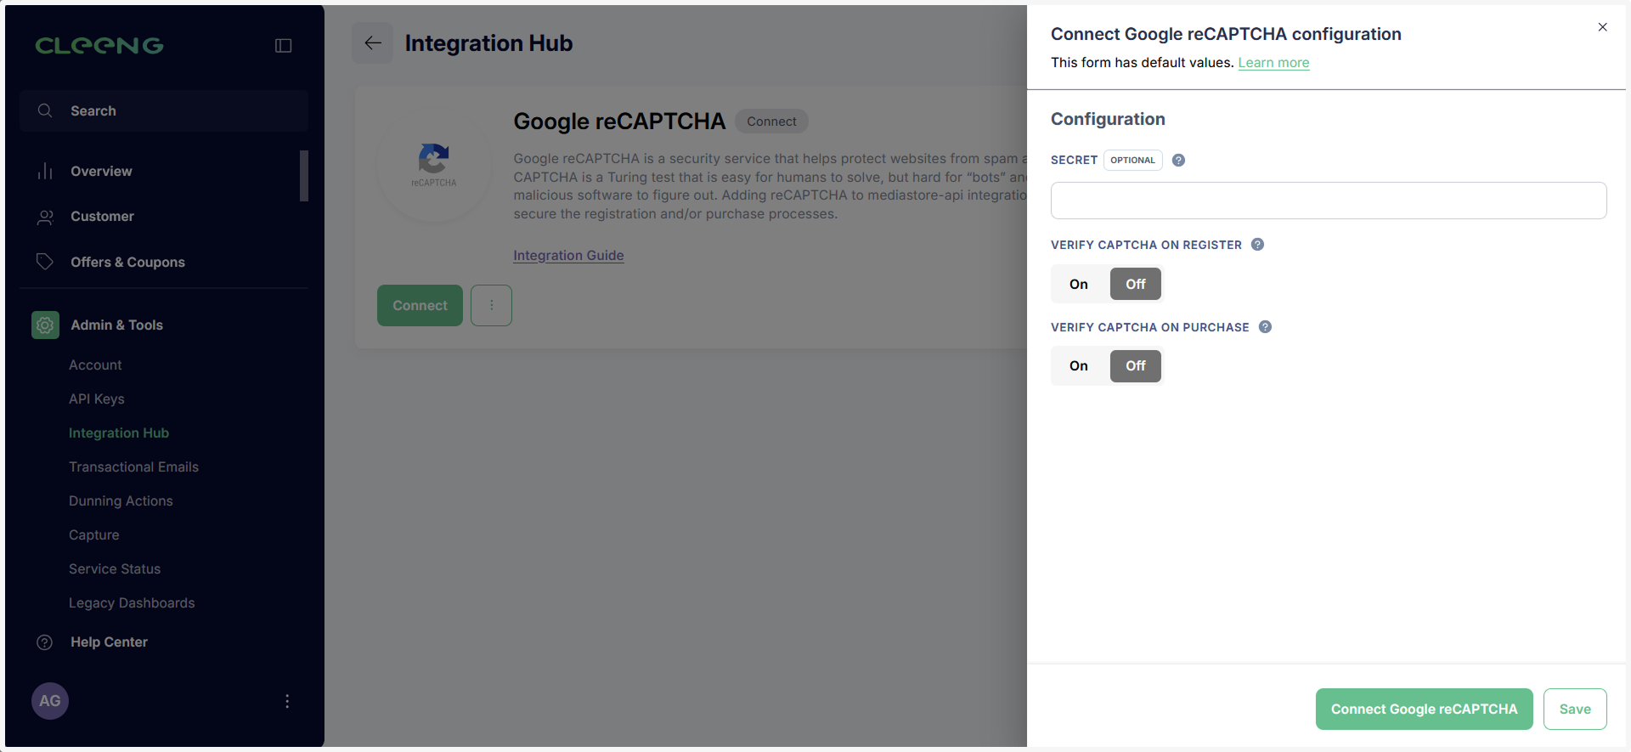Open the Customer menu item

pos(102,217)
